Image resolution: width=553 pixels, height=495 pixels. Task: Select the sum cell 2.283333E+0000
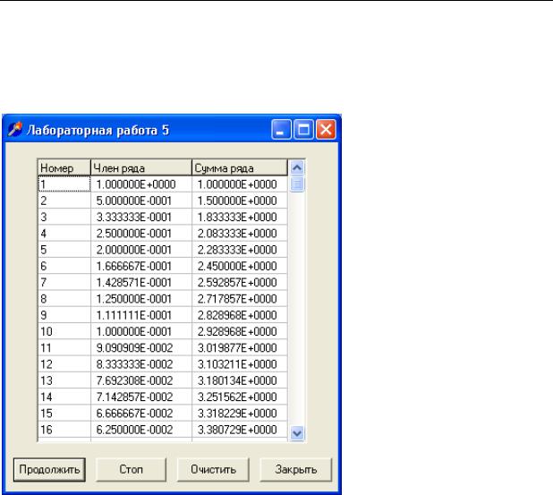pyautogui.click(x=240, y=250)
